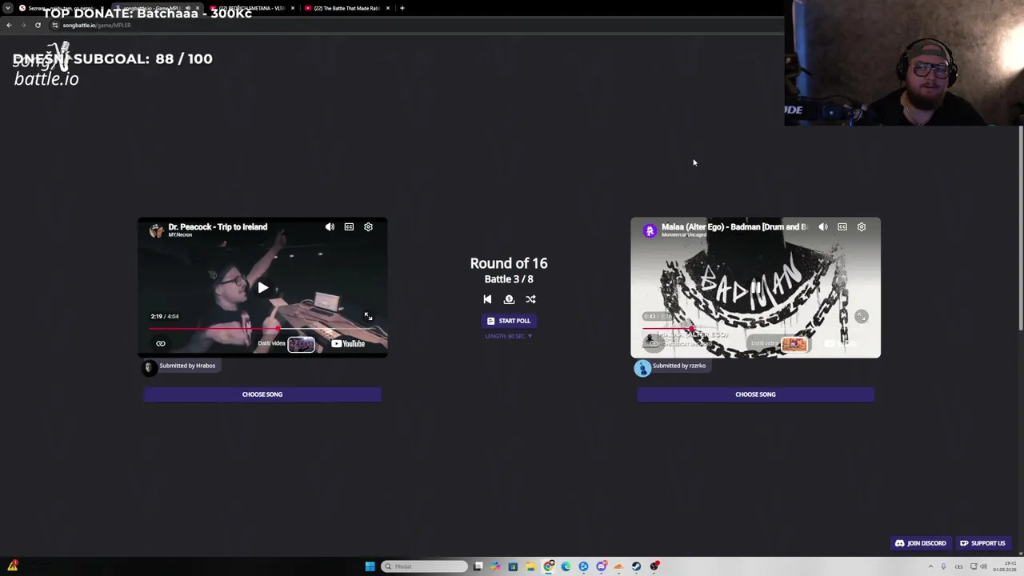Open a new browser tab
Screen dimensions: 1024x576
click(x=402, y=8)
